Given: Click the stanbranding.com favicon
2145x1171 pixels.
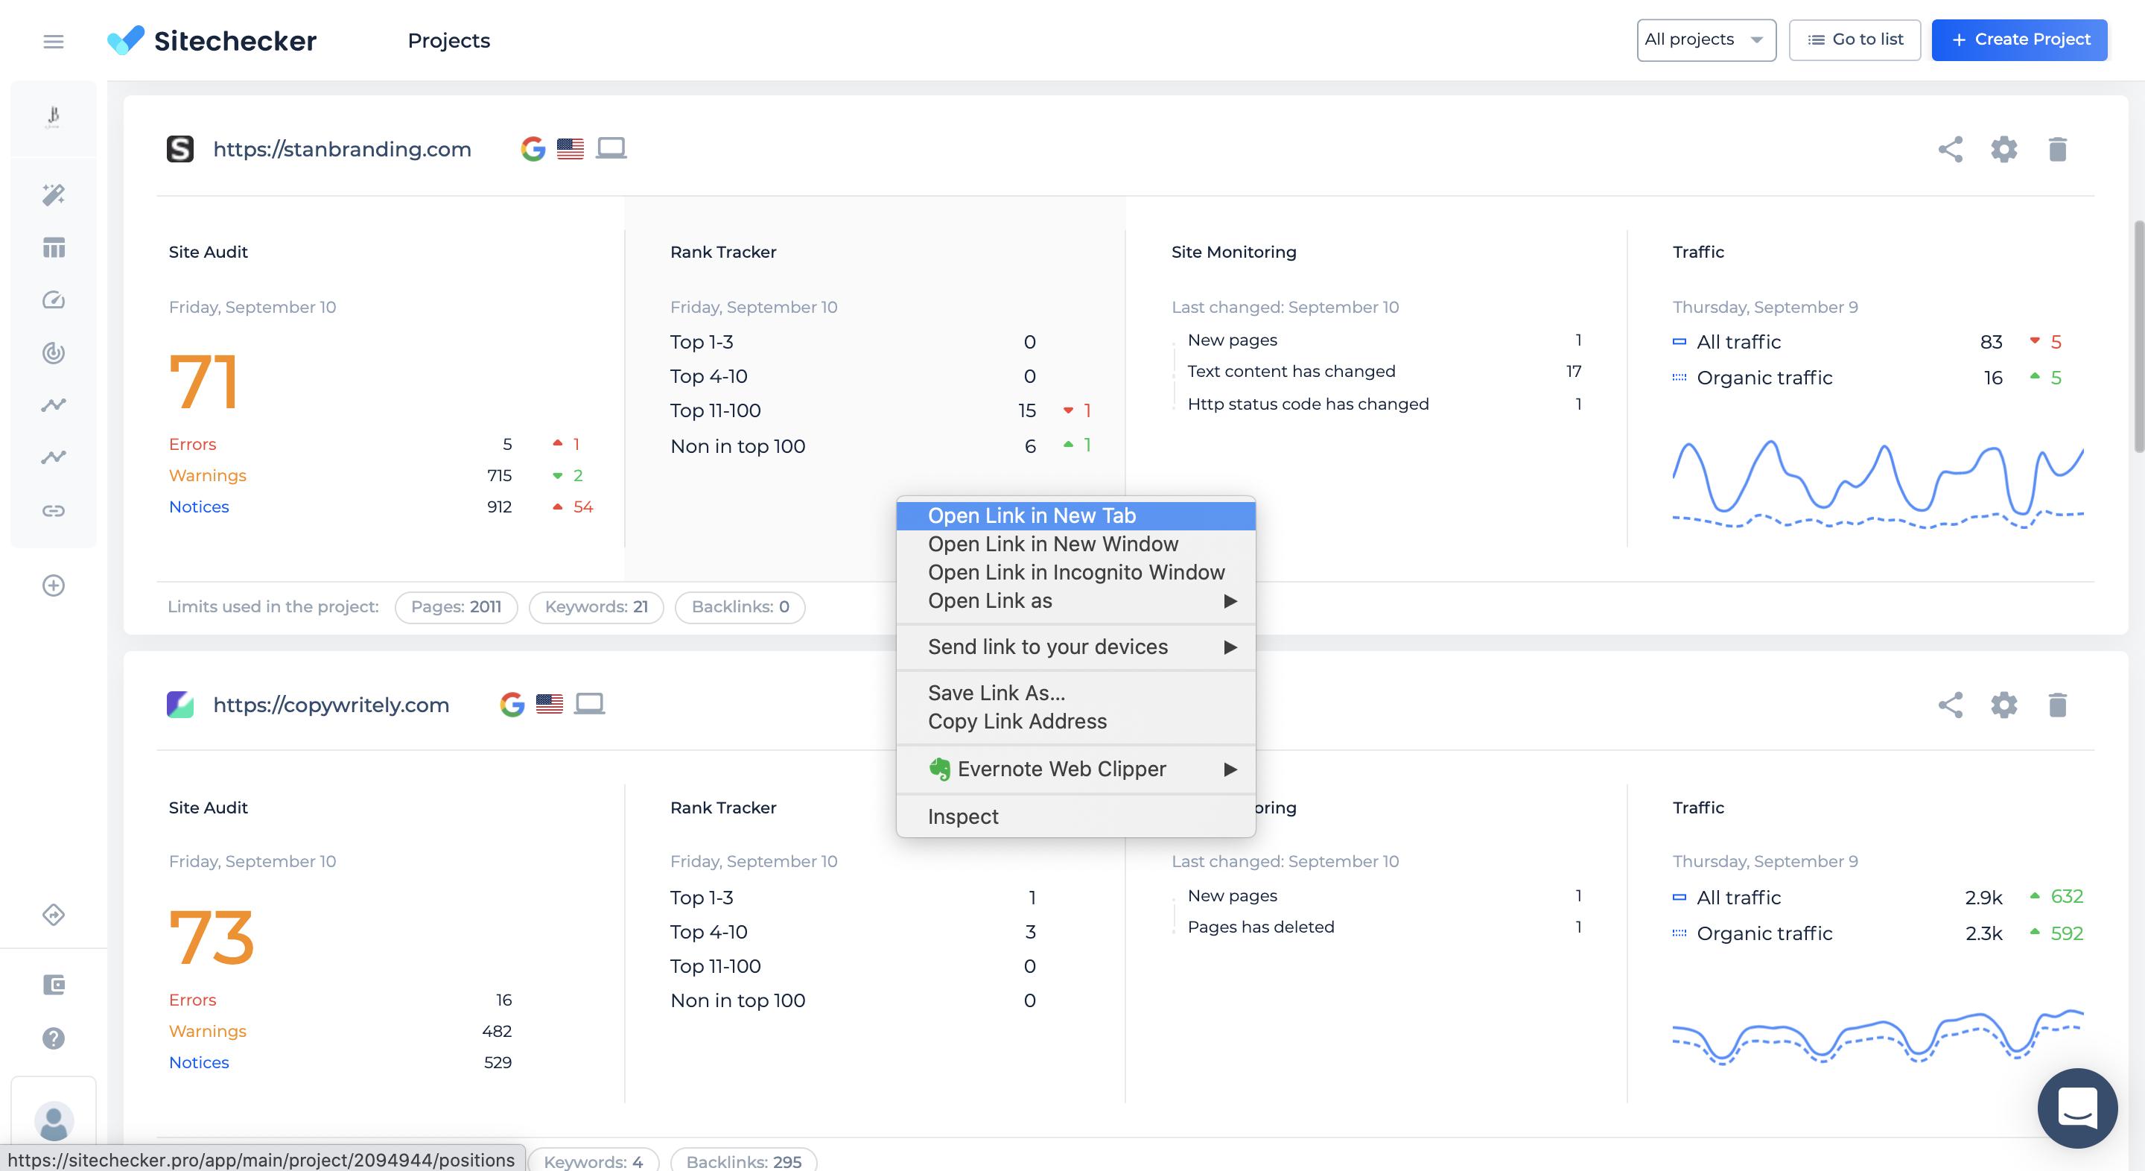Looking at the screenshot, I should [x=179, y=149].
